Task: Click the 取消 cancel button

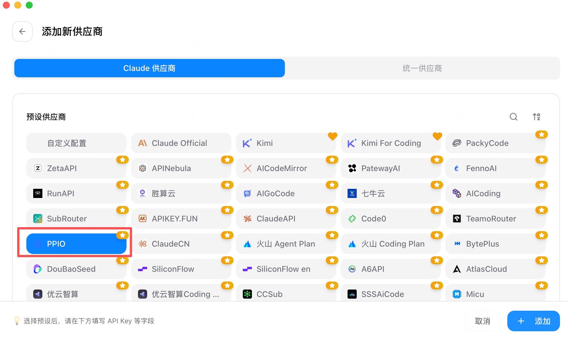Action: click(483, 321)
